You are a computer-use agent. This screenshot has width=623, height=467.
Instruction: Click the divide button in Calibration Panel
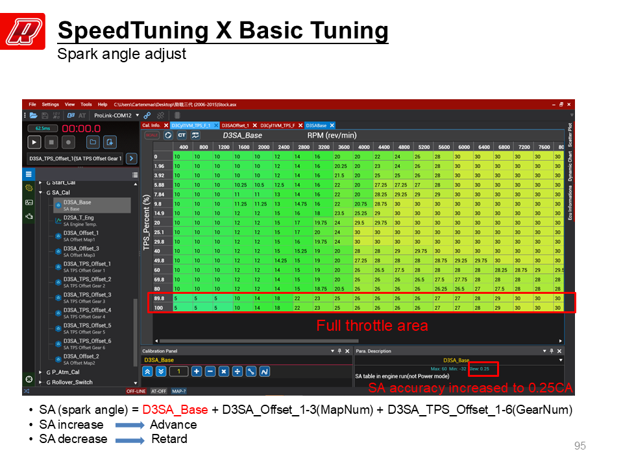[238, 372]
